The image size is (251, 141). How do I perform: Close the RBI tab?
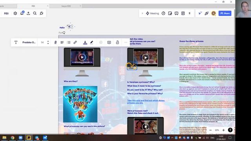point(47,6)
